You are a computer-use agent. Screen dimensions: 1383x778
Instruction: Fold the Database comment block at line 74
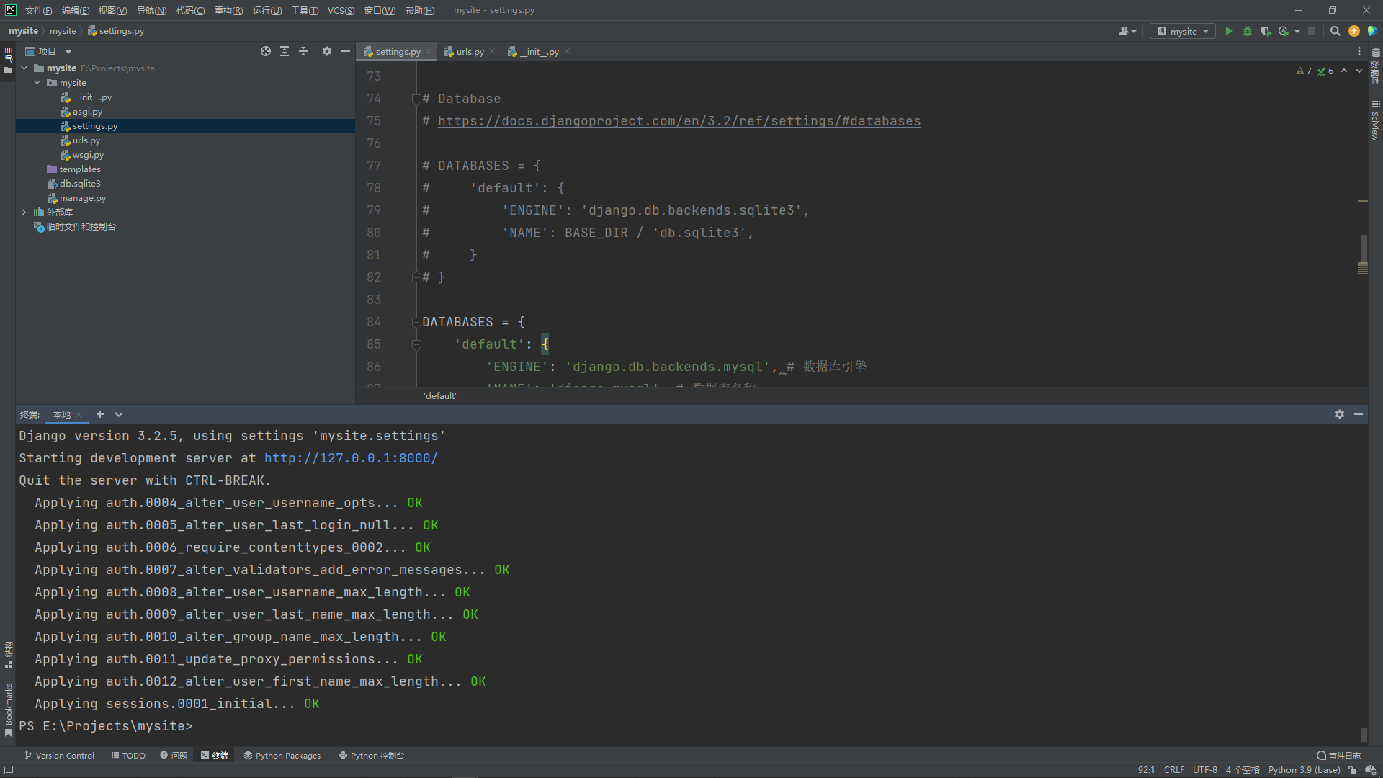pyautogui.click(x=416, y=99)
